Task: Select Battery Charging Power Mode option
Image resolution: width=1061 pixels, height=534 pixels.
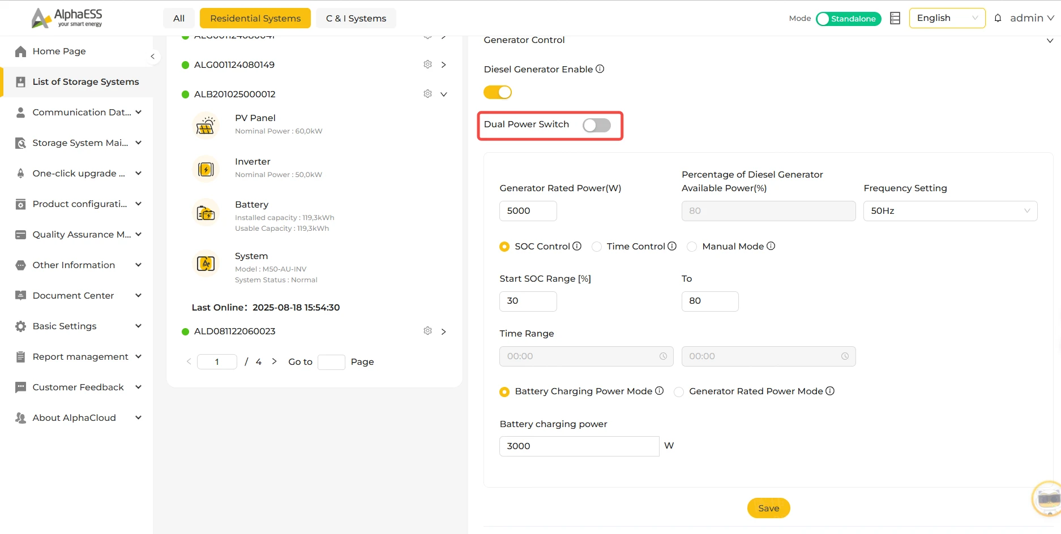Action: click(504, 391)
